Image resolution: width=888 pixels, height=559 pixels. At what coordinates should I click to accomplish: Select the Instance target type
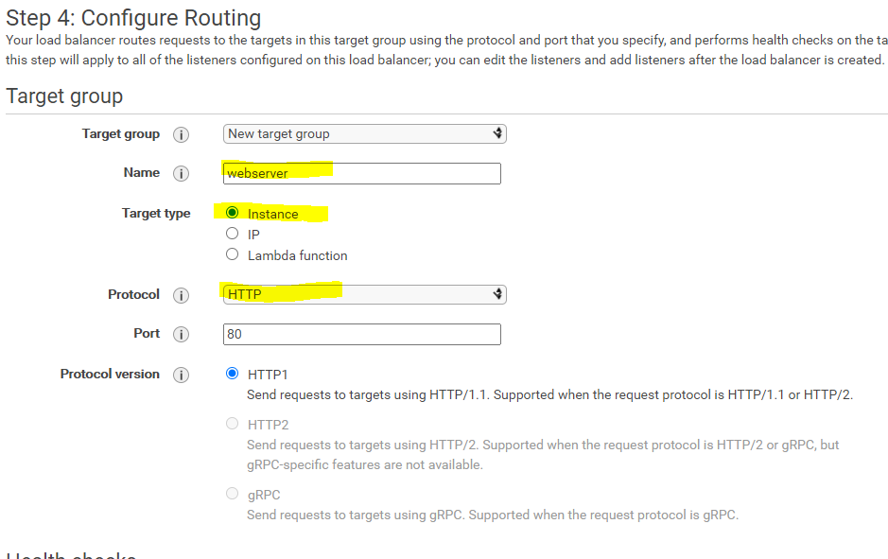232,213
